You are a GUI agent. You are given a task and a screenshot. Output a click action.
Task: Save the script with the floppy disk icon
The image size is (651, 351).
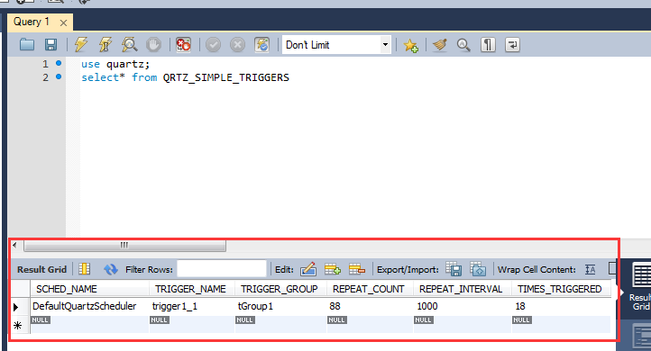(50, 44)
